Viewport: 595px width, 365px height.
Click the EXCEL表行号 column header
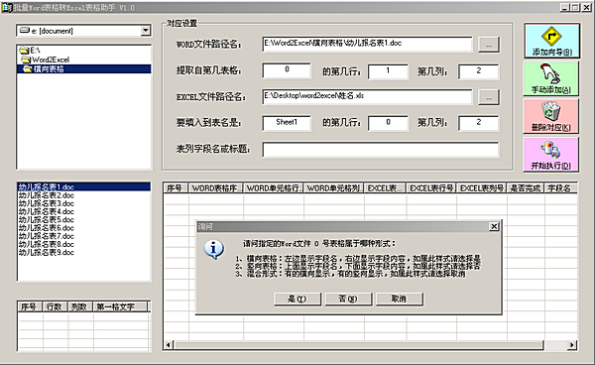[431, 188]
